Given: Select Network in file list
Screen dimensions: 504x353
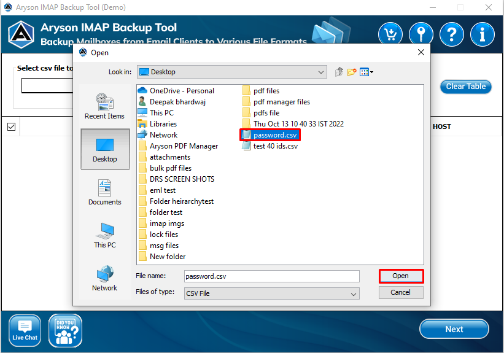Looking at the screenshot, I should point(158,134).
